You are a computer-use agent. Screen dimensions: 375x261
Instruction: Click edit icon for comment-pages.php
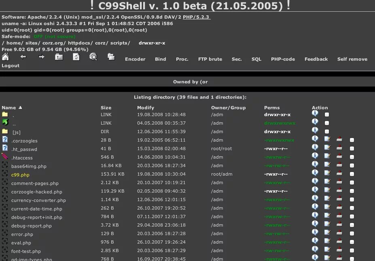coord(327,181)
